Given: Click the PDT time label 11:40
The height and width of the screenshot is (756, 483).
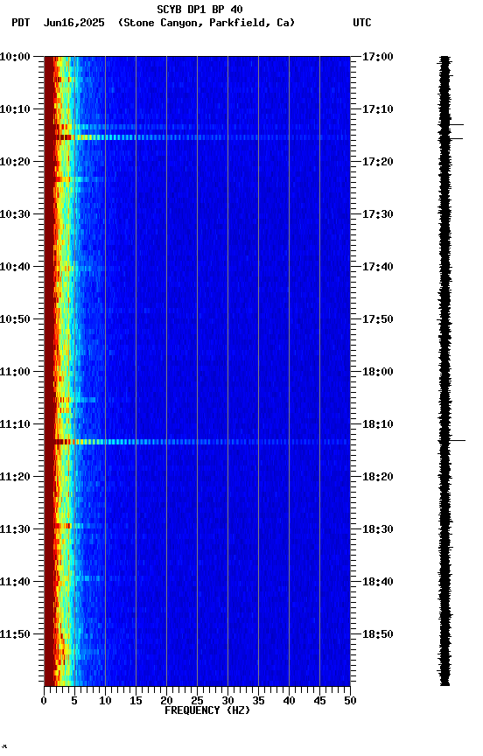Looking at the screenshot, I should coord(15,583).
